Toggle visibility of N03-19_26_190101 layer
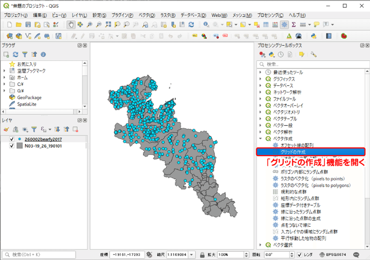 (x=12, y=145)
